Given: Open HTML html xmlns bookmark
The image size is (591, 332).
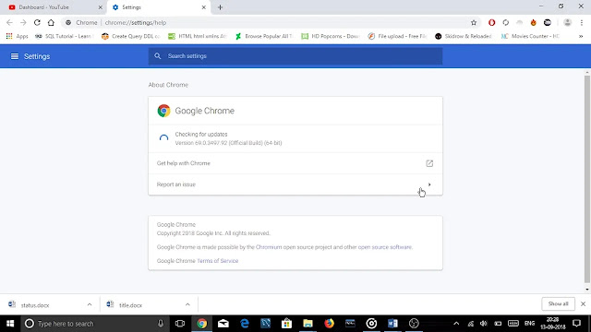Looking at the screenshot, I should click(x=197, y=36).
